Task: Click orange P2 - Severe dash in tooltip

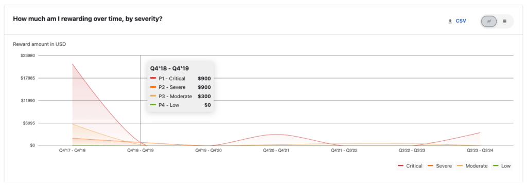Action: pos(153,87)
